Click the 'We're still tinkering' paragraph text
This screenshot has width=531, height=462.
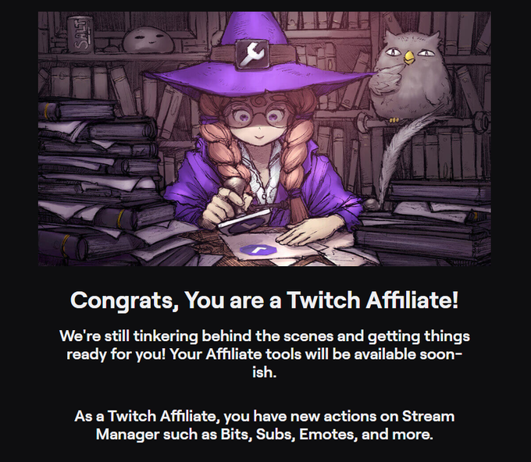(265, 354)
